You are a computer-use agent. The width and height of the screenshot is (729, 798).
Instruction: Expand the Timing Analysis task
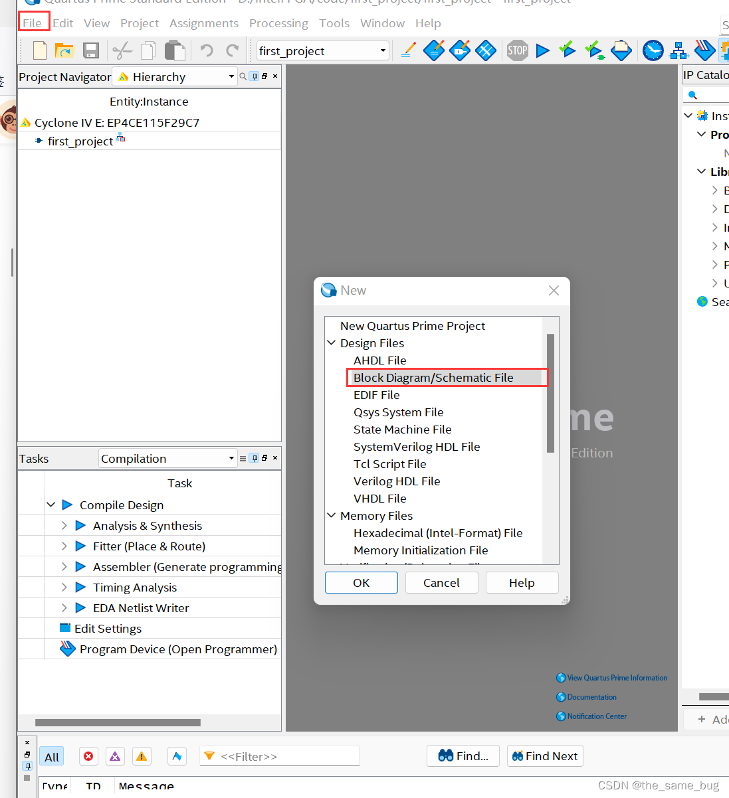coord(64,587)
